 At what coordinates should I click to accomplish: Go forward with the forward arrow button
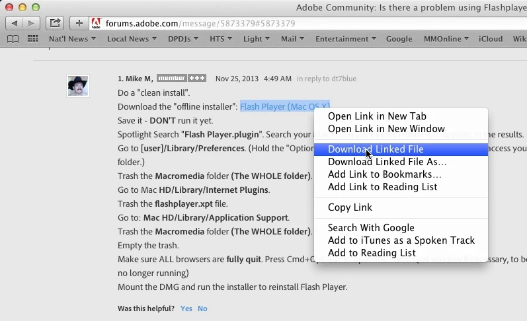[31, 23]
